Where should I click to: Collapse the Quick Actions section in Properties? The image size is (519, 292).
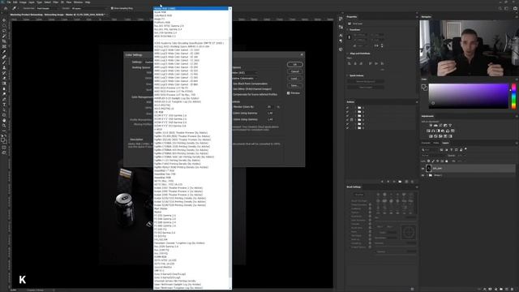point(348,75)
